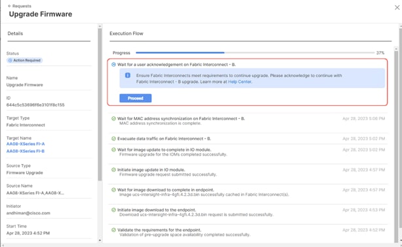Click 'MAC address synchronization is complete' message
This screenshot has height=247, width=402.
click(x=160, y=124)
